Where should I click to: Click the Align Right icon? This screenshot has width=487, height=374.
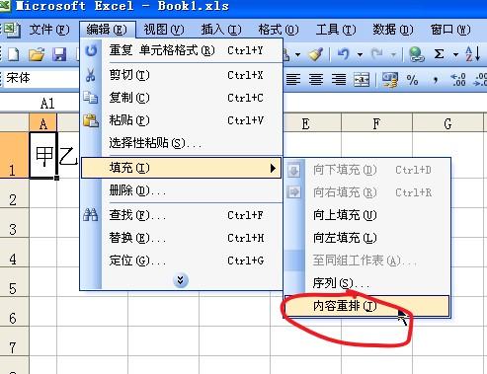[x=339, y=79]
